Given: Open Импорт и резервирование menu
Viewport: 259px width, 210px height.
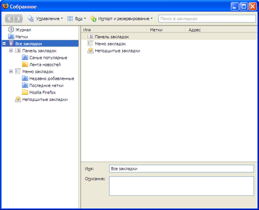Looking at the screenshot, I should (x=121, y=19).
